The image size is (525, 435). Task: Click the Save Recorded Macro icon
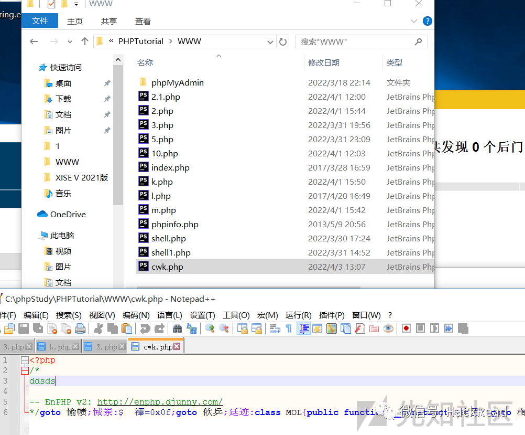(x=463, y=328)
